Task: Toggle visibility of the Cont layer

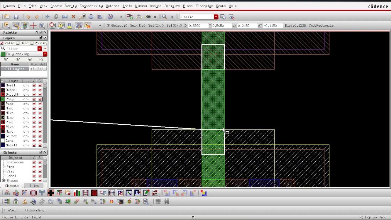Action: 34,141
